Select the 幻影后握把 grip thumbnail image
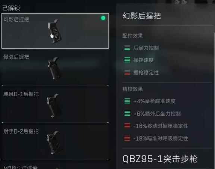The image size is (215, 169). (54, 31)
